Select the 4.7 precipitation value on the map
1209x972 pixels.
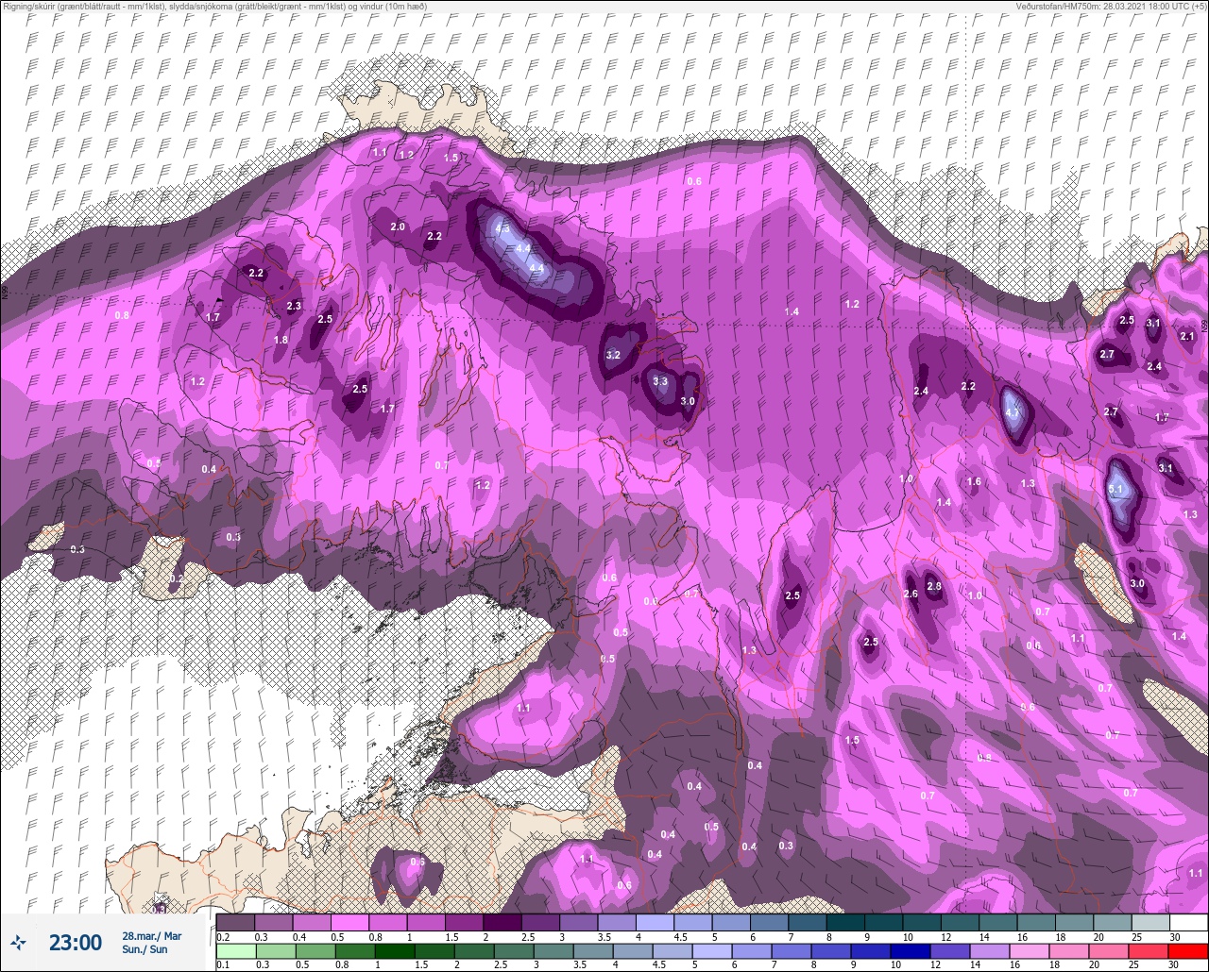click(x=1013, y=413)
